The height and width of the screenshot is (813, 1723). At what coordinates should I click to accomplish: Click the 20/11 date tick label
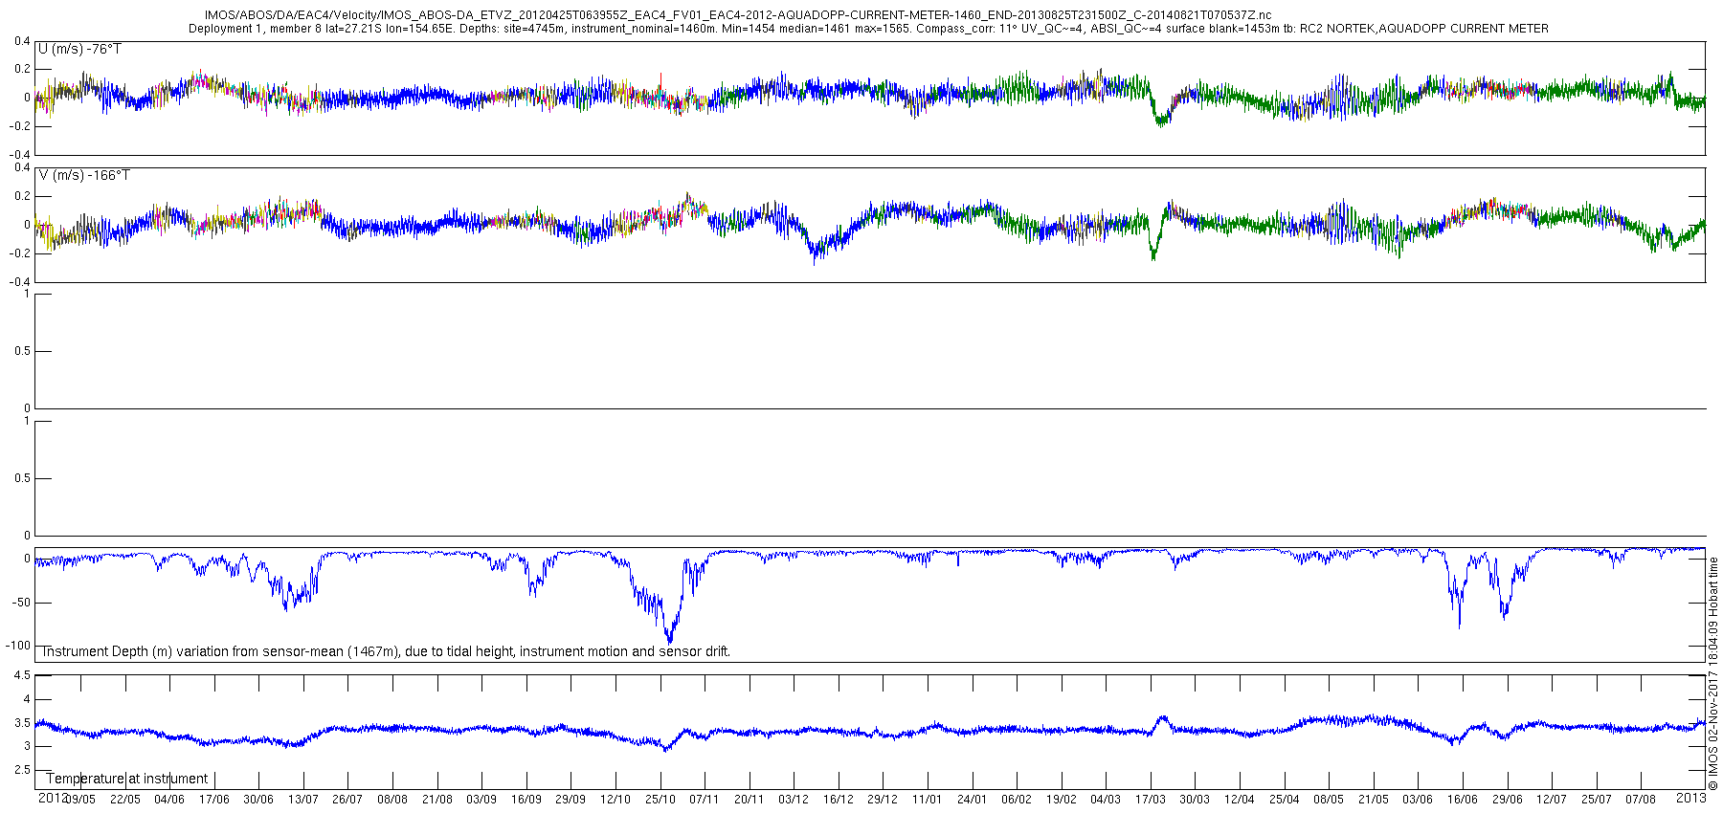coord(749,800)
